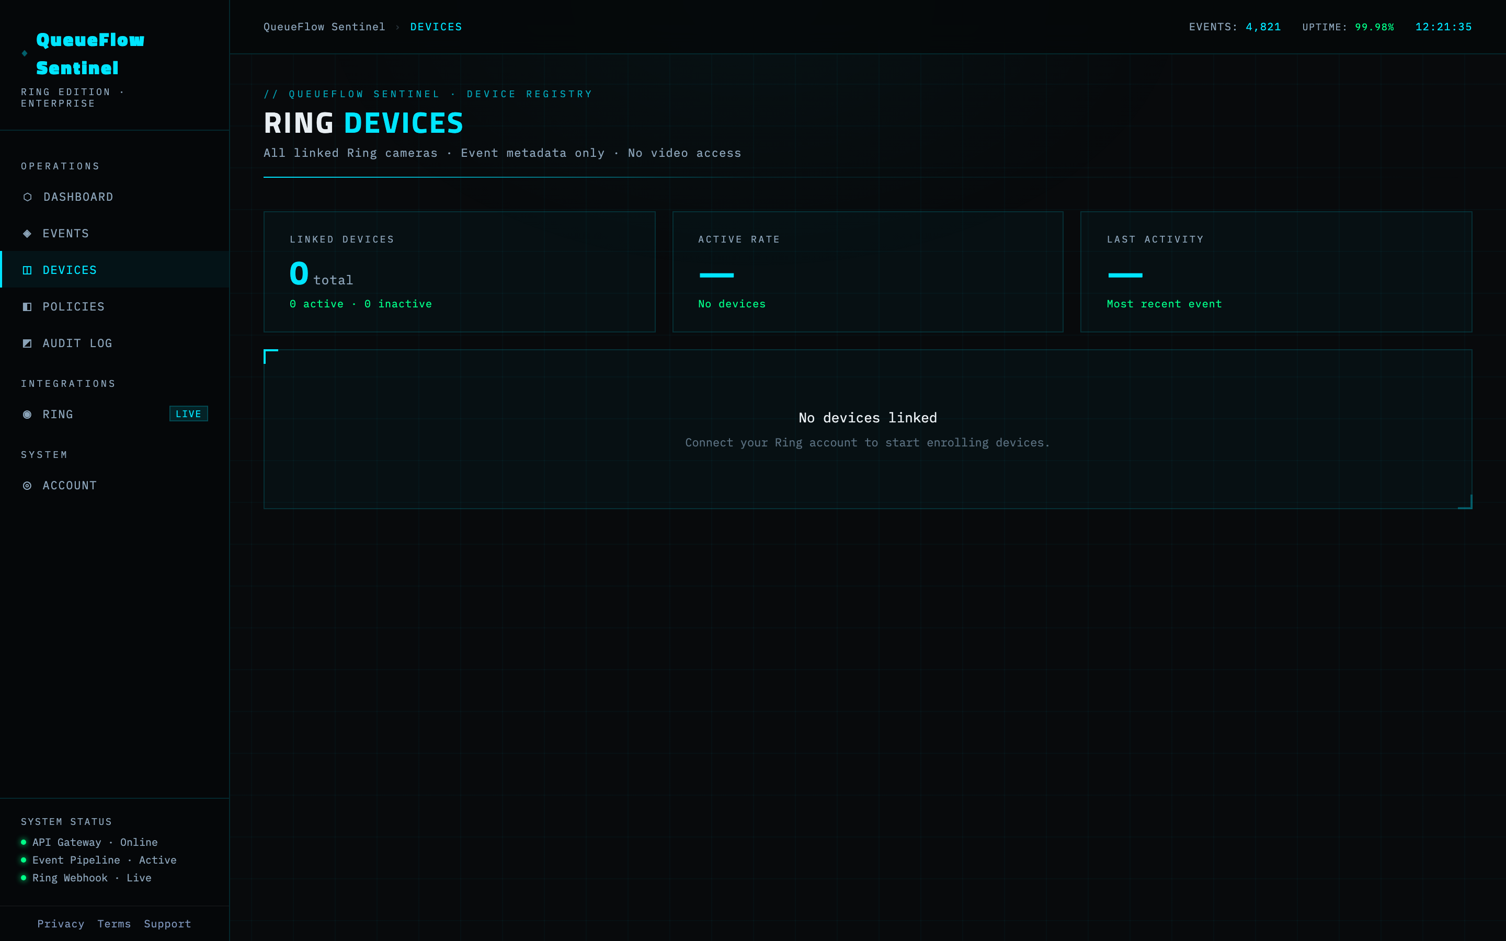Click the Active Rate indicator bar
Image resolution: width=1506 pixels, height=941 pixels.
716,274
